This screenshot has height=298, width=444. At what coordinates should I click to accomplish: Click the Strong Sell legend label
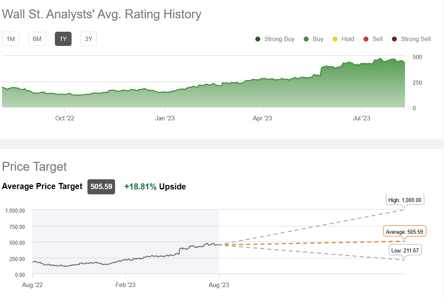click(x=416, y=39)
